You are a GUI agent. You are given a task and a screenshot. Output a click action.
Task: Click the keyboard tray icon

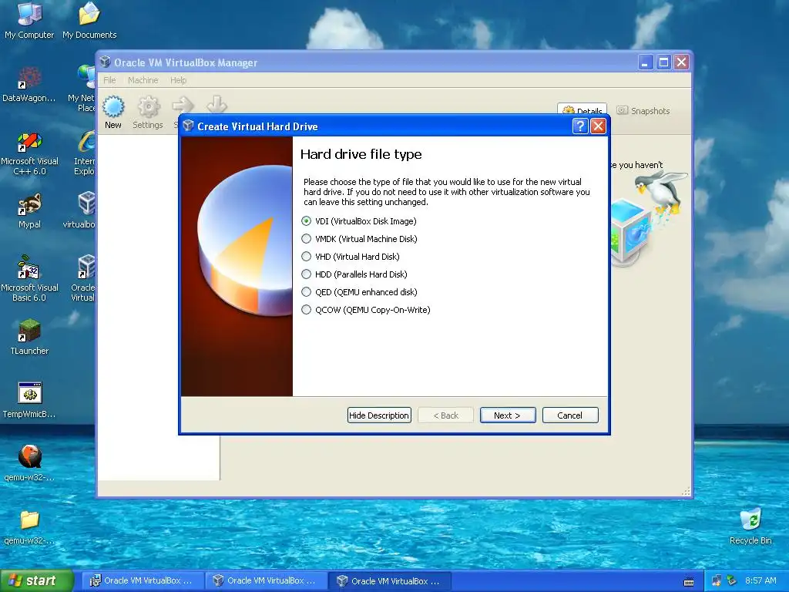[x=689, y=582]
